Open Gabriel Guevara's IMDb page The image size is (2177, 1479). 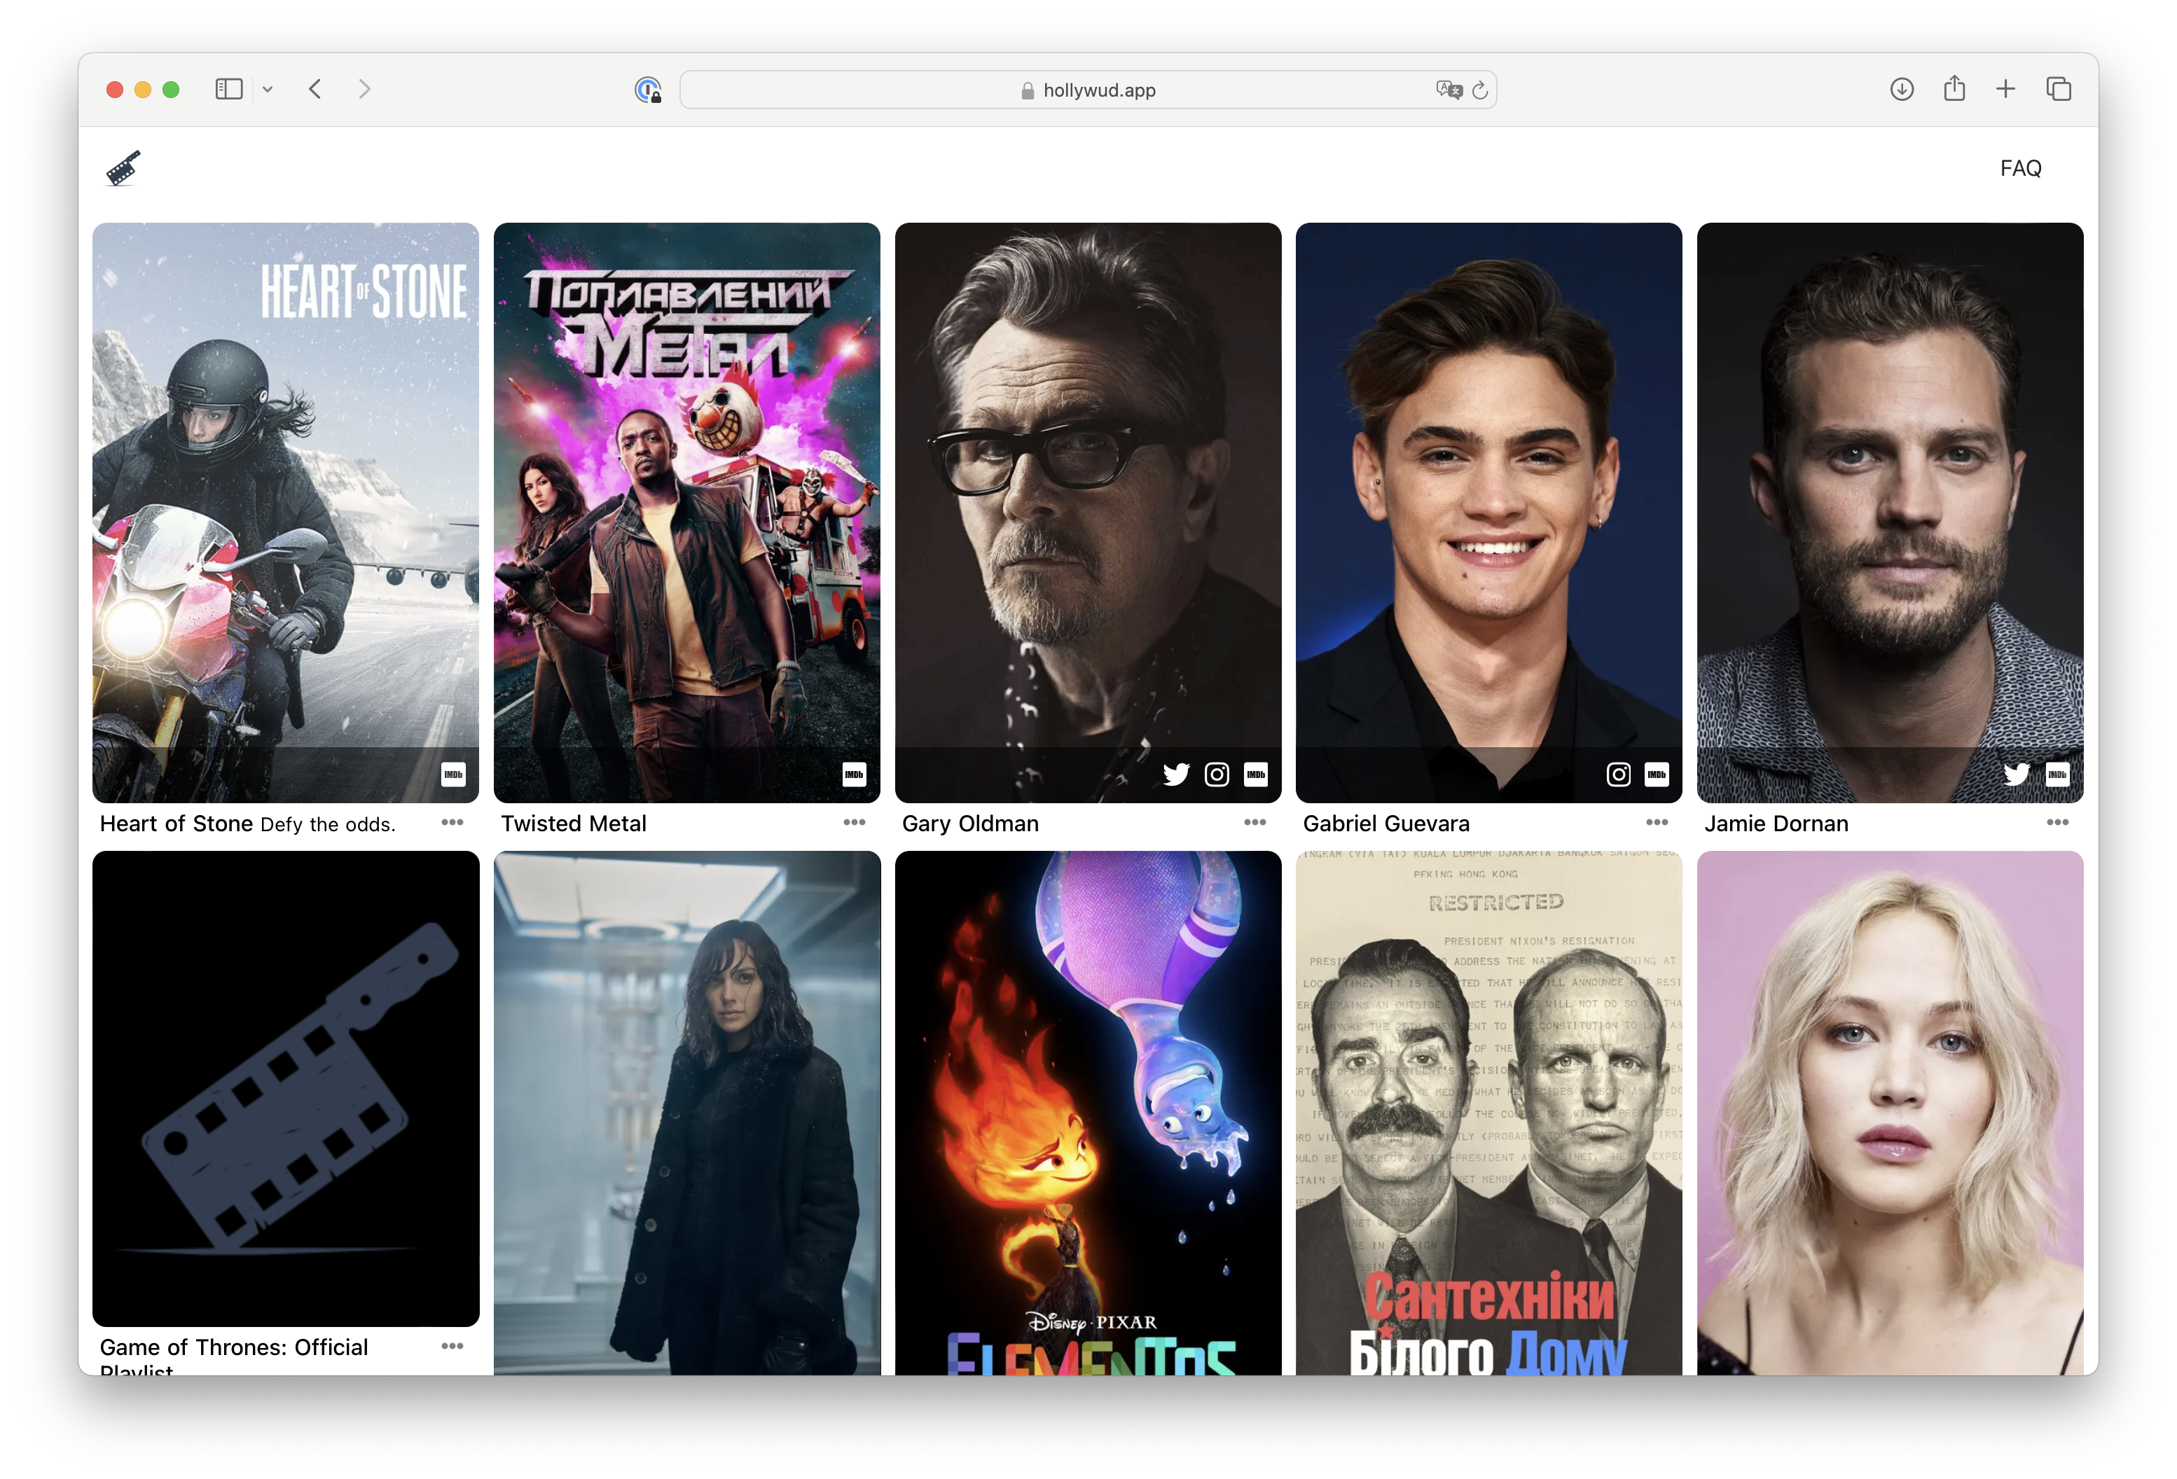[1656, 775]
